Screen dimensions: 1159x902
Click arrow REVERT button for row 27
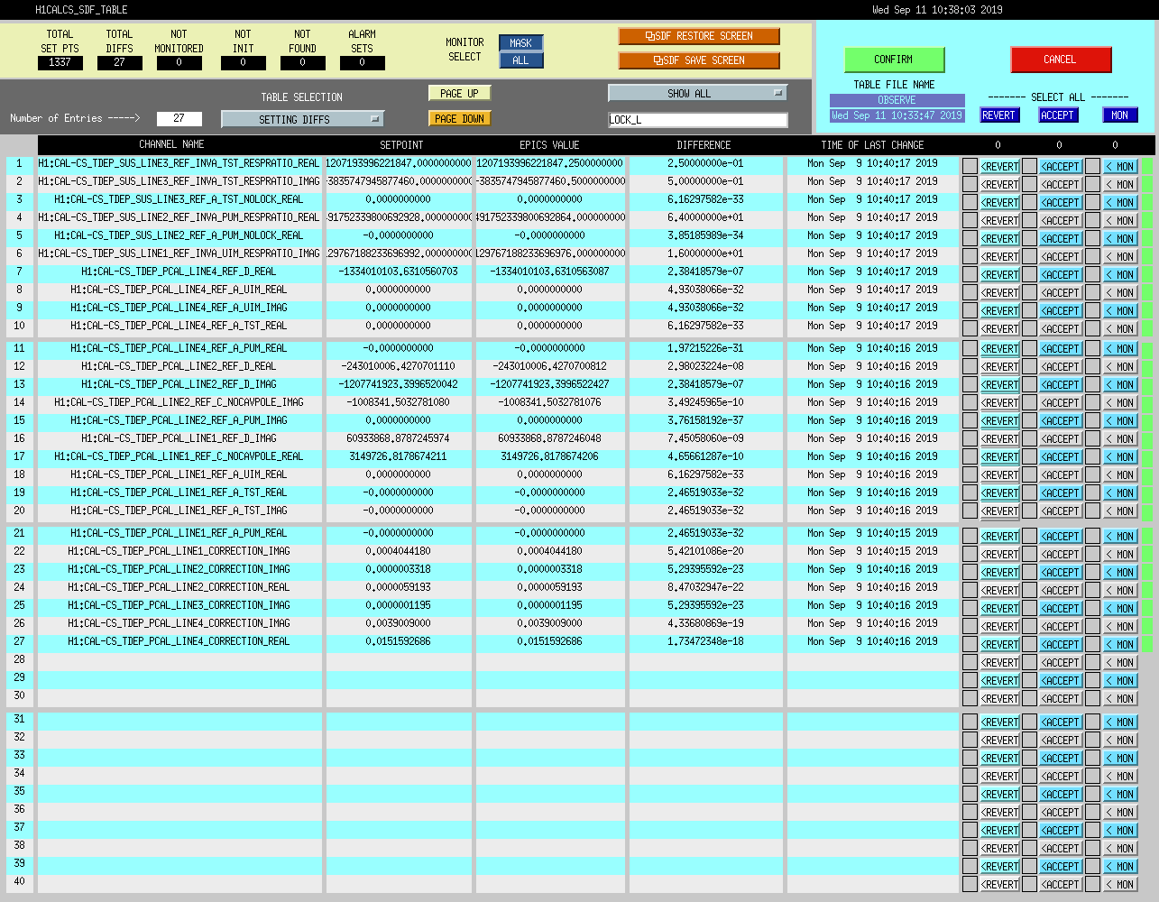(999, 645)
